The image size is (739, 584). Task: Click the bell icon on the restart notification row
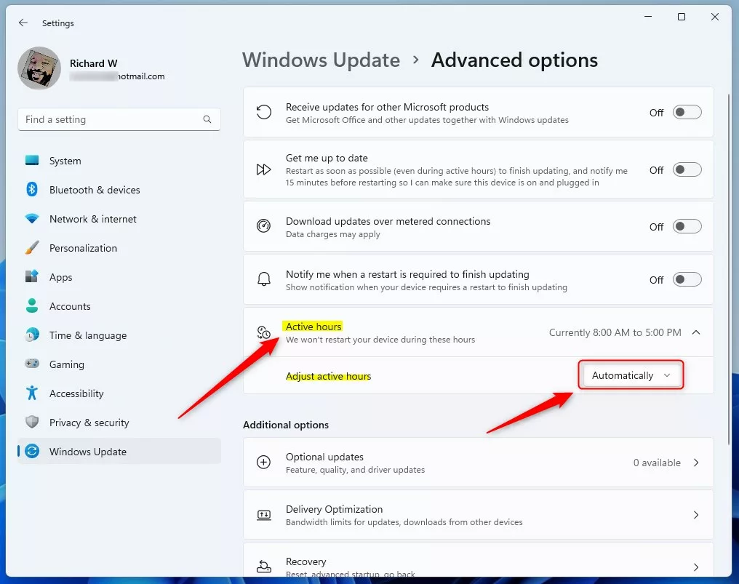tap(263, 279)
